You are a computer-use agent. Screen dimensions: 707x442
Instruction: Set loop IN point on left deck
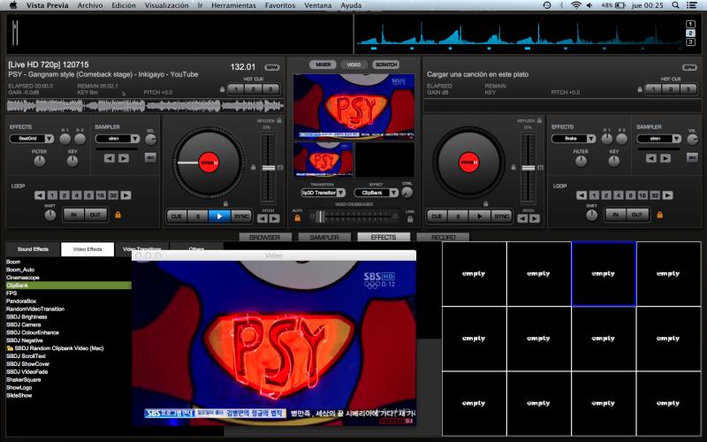74,215
